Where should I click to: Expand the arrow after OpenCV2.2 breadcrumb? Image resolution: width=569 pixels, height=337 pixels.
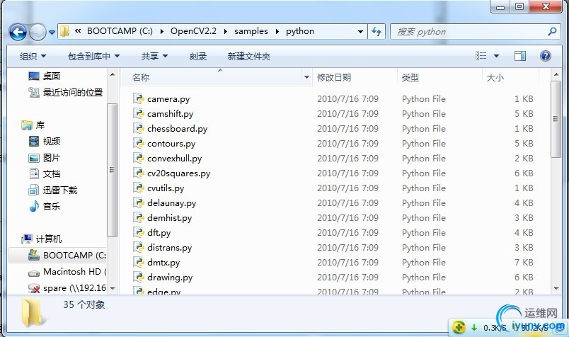(x=225, y=32)
